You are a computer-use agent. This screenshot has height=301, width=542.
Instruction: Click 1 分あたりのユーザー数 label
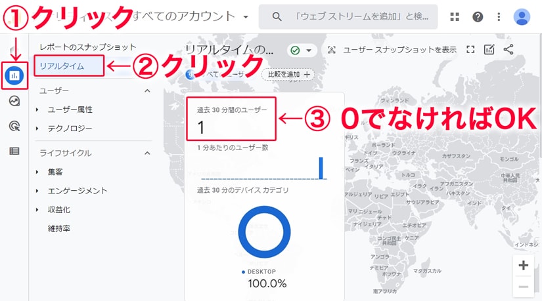233,148
